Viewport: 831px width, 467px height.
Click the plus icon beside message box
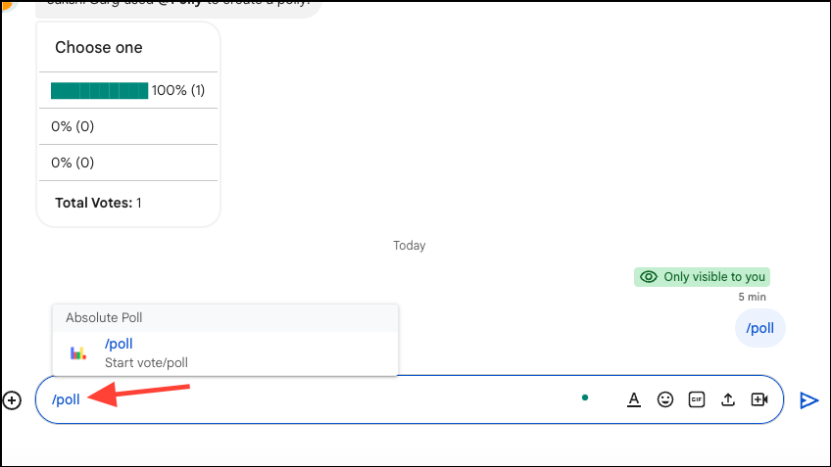(x=12, y=399)
